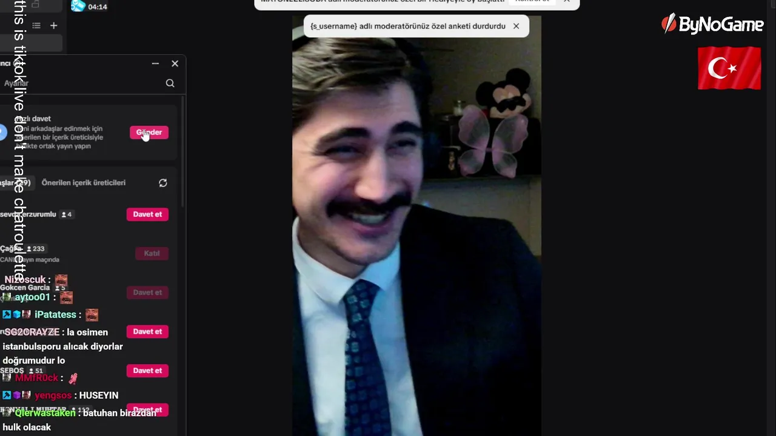Viewport: 776px width, 436px height.
Task: Minimize the invite panel
Action: (x=155, y=64)
